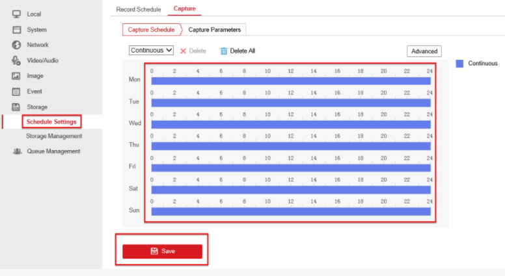
Task: Open the Capture Parameters sub-tab
Action: (214, 30)
